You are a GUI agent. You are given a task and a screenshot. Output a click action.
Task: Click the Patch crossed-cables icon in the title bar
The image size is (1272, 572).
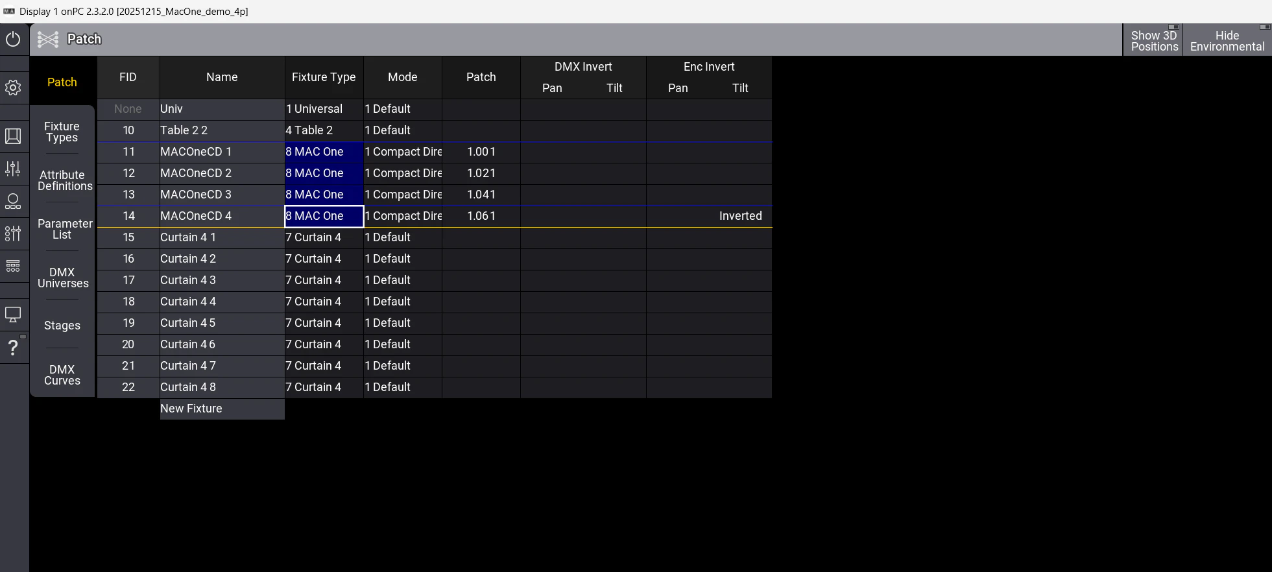tap(48, 40)
